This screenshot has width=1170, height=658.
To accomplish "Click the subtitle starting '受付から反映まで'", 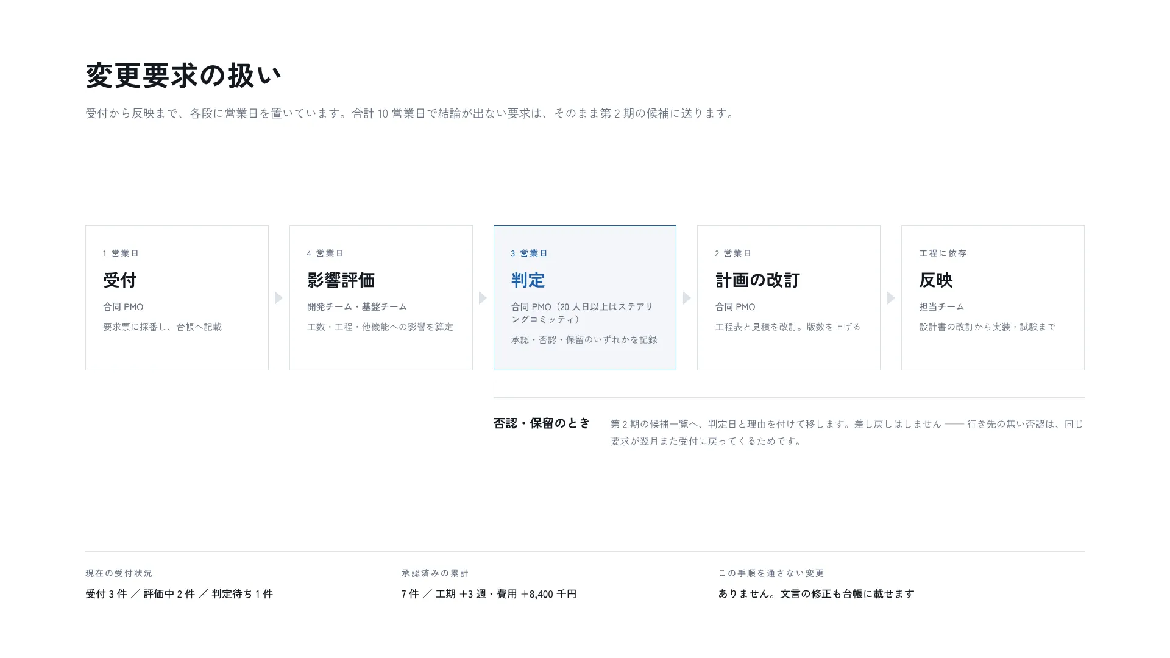I will [x=412, y=113].
